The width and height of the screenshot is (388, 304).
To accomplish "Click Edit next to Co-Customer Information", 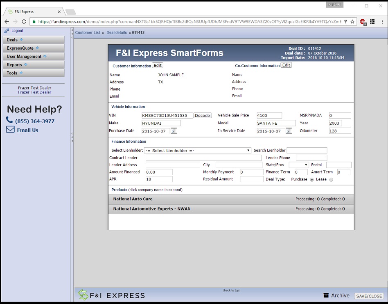I will click(286, 65).
